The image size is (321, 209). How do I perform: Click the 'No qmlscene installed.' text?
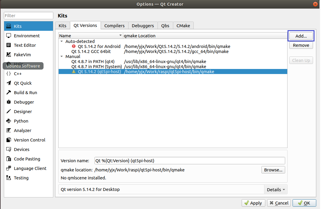[83, 178]
